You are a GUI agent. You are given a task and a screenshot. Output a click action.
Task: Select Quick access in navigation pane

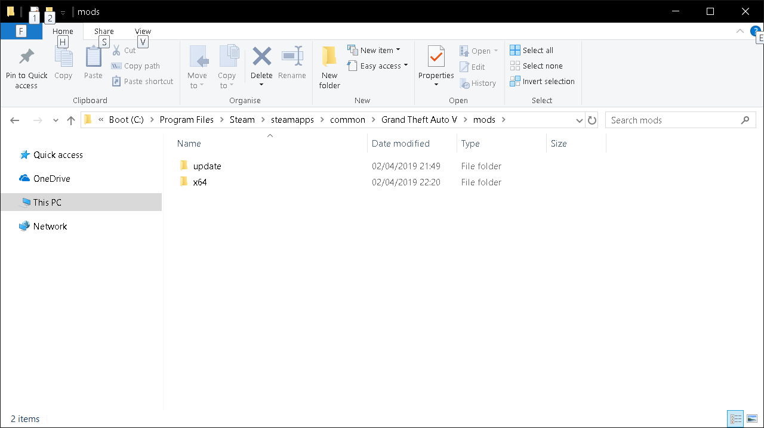pyautogui.click(x=58, y=155)
